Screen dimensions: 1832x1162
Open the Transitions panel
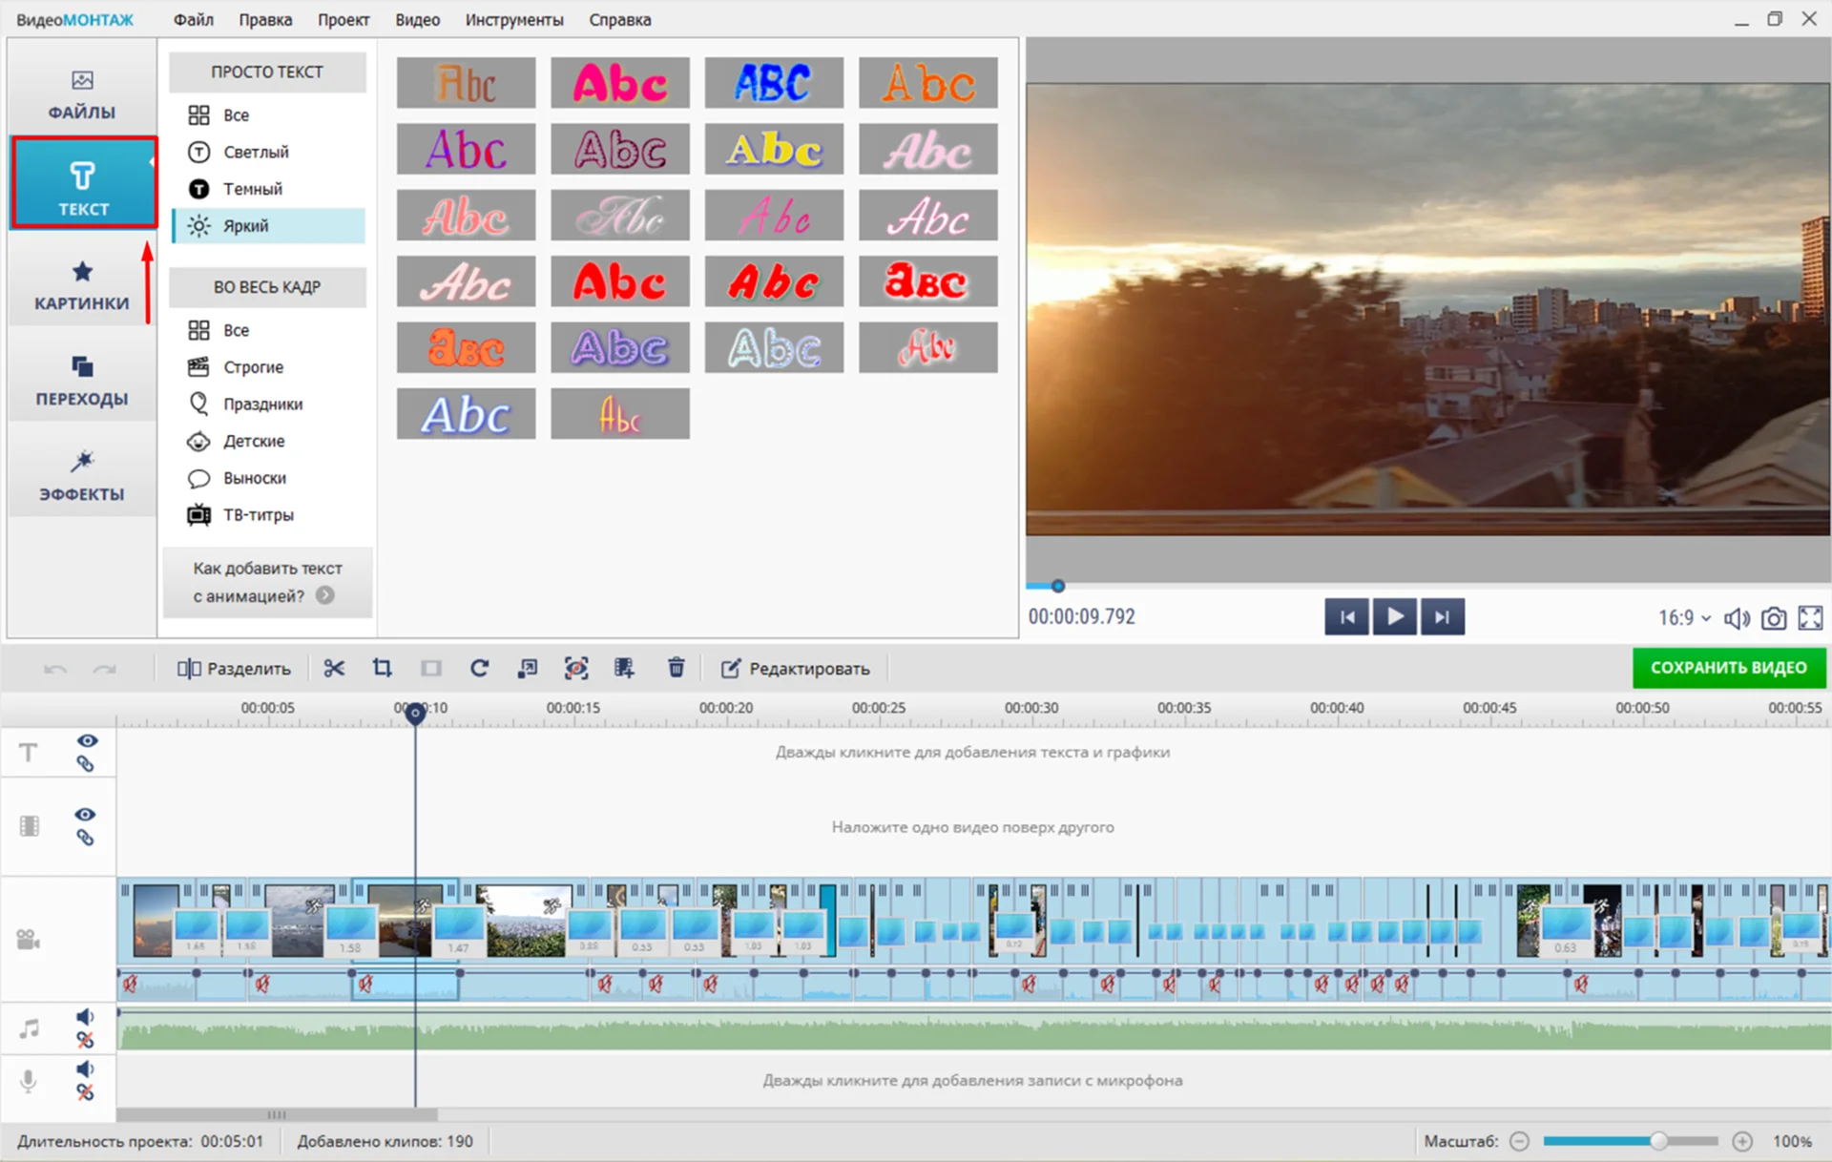(82, 381)
